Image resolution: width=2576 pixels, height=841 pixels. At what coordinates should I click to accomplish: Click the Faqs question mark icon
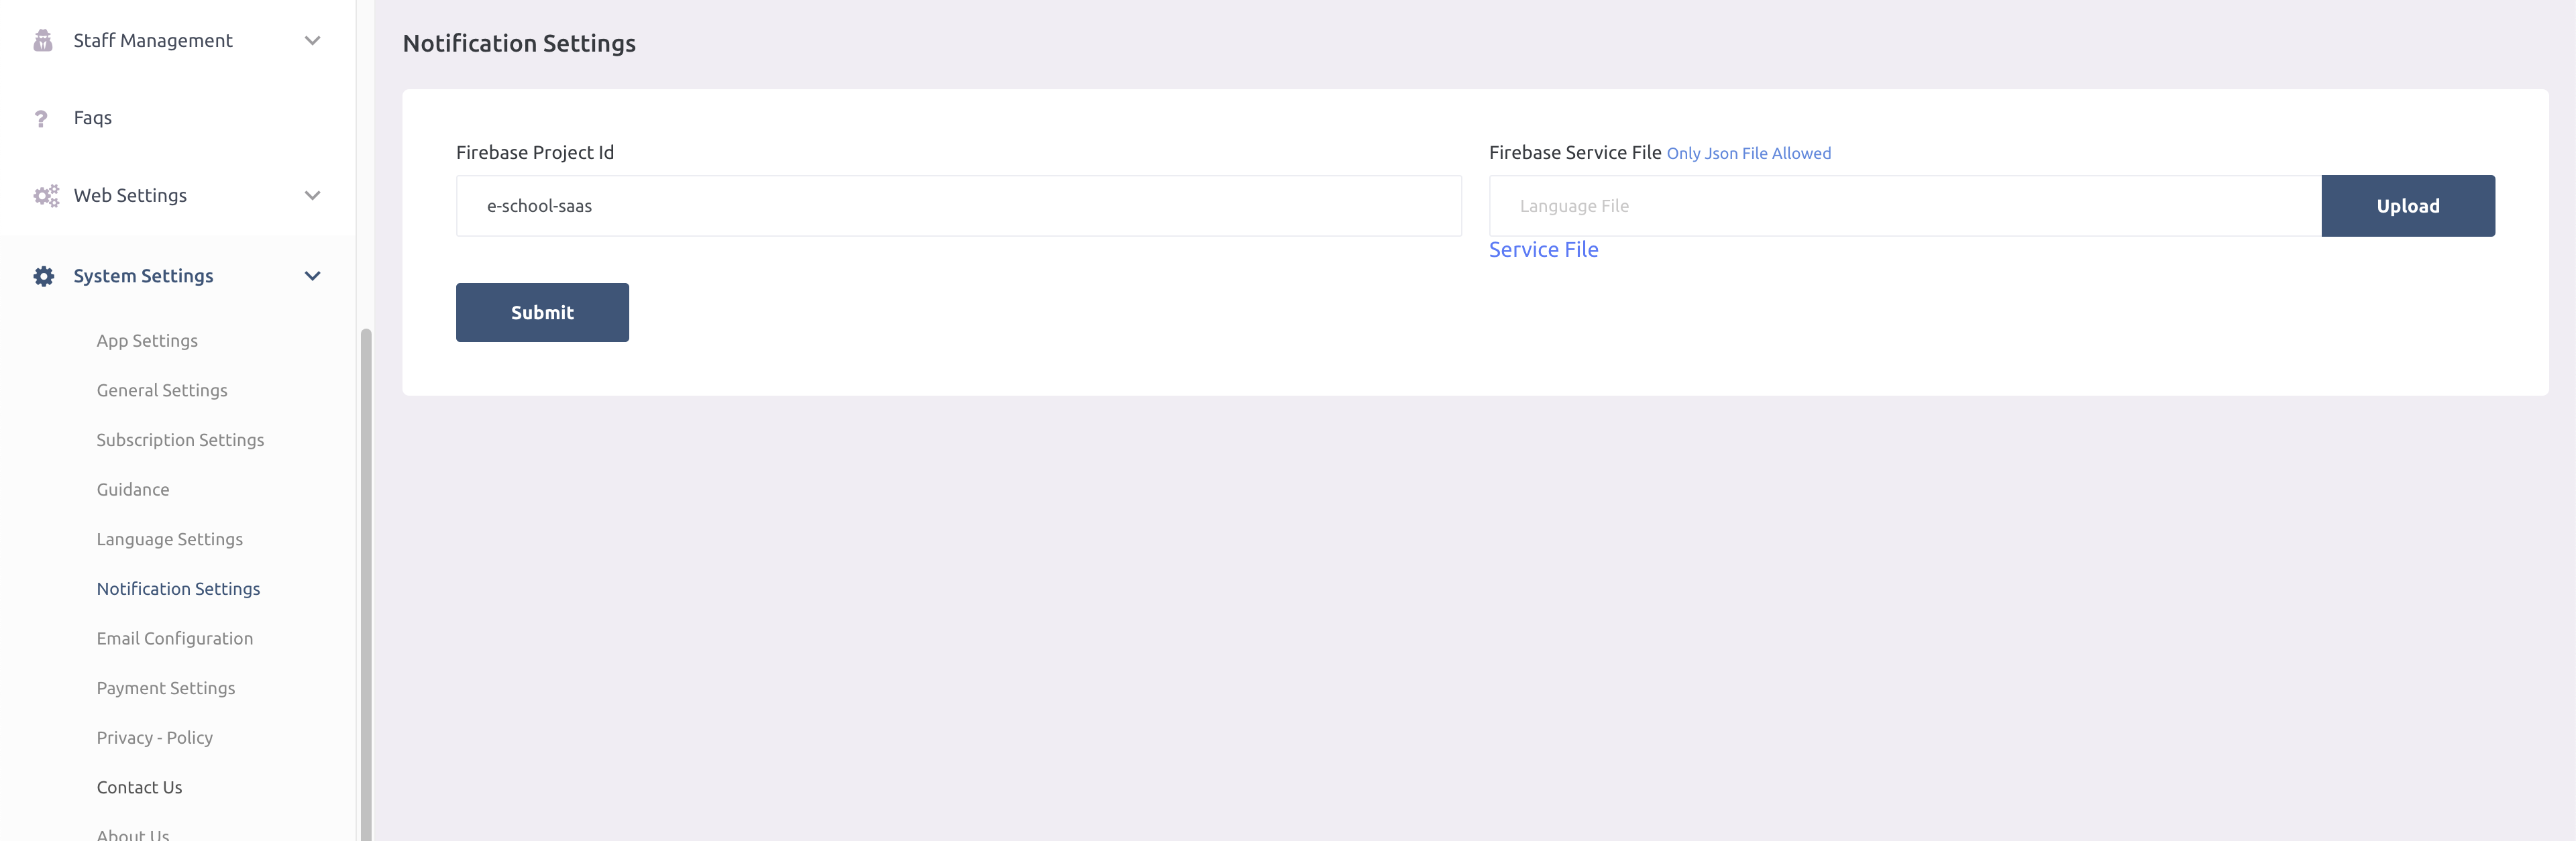pyautogui.click(x=41, y=119)
